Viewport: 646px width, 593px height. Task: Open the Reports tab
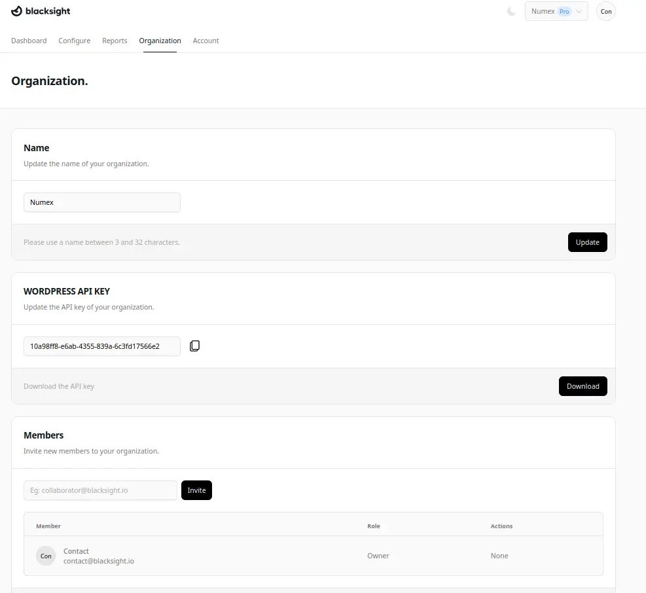(115, 41)
